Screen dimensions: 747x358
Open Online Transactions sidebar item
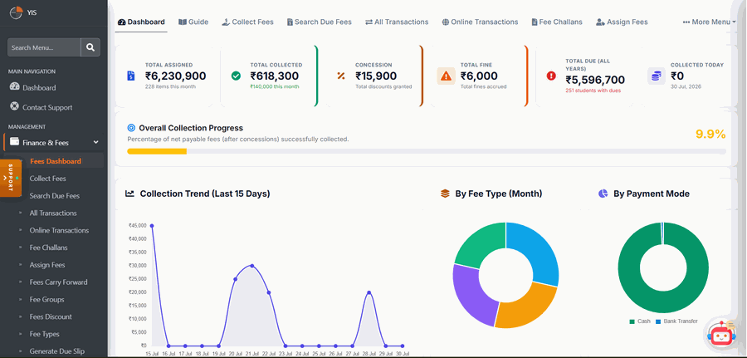point(59,230)
